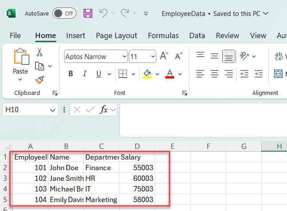Switch to the Review tab
Viewport: 287px width, 211px height.
(x=227, y=35)
